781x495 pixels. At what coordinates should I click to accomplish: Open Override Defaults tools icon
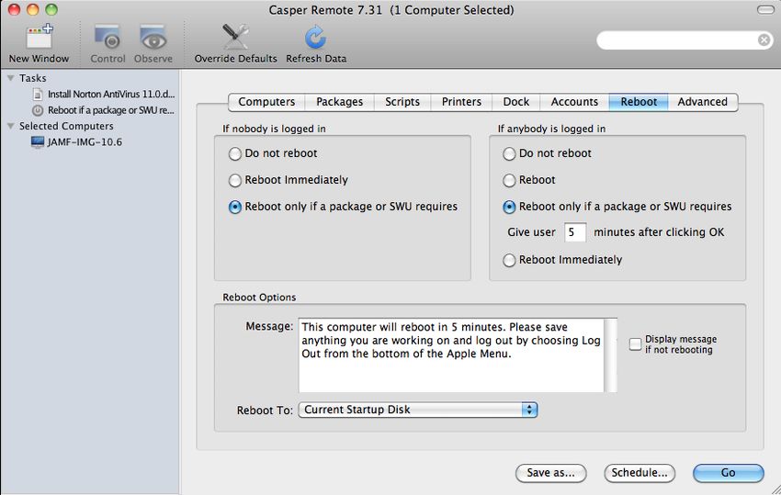235,37
